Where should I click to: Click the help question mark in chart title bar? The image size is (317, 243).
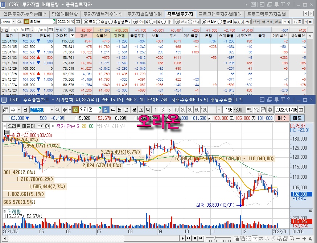pyautogui.click(x=289, y=100)
